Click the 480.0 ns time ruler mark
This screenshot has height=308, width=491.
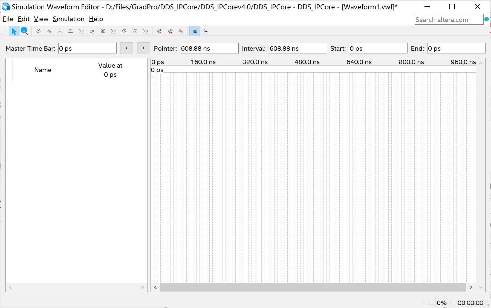(x=307, y=62)
